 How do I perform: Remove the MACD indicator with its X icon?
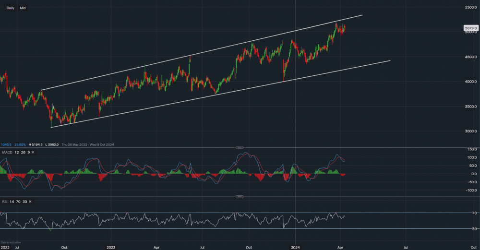click(x=32, y=153)
